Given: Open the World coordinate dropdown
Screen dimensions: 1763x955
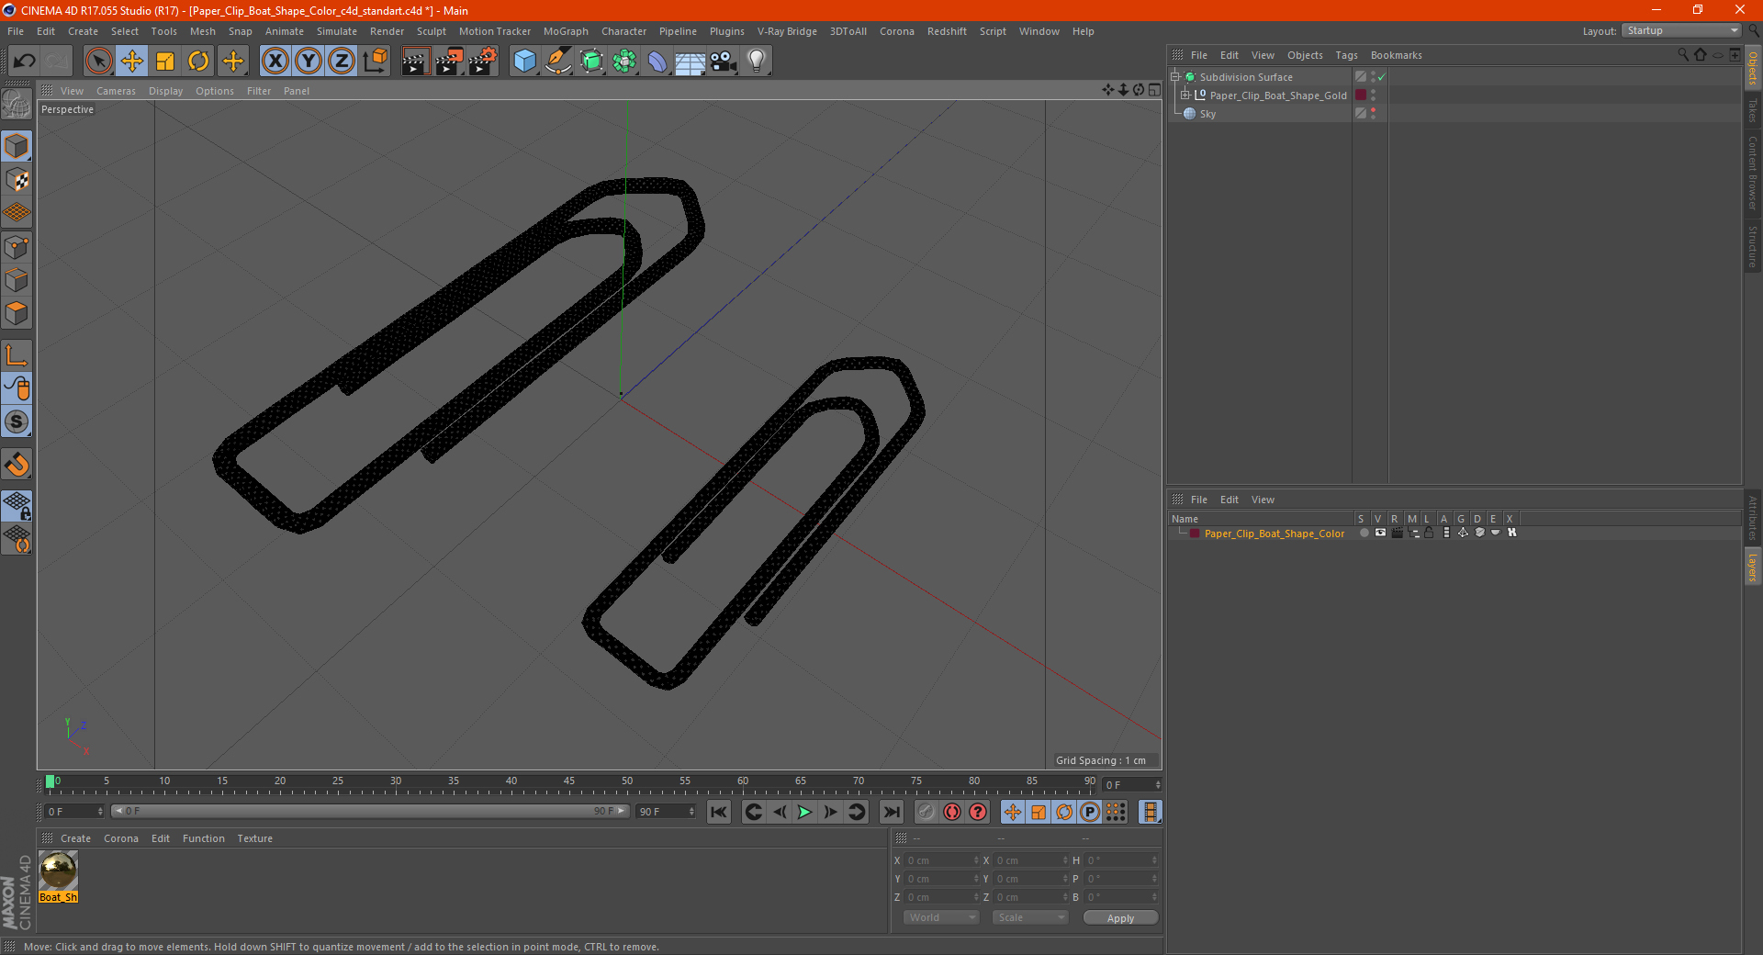Looking at the screenshot, I should [x=941, y=917].
